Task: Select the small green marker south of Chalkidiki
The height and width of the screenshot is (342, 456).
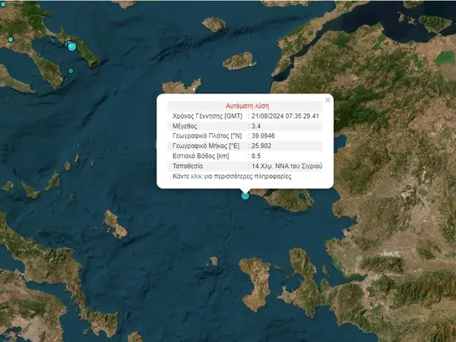Action: pos(70,71)
